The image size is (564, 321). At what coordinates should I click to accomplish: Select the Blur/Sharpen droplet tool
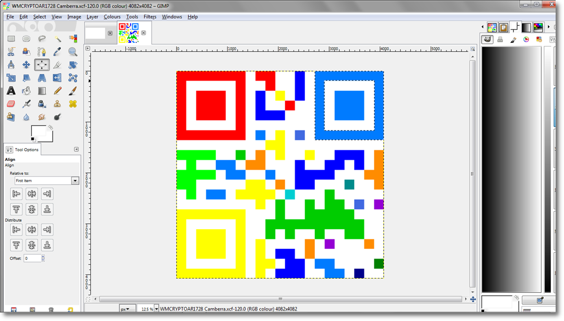[x=26, y=117]
